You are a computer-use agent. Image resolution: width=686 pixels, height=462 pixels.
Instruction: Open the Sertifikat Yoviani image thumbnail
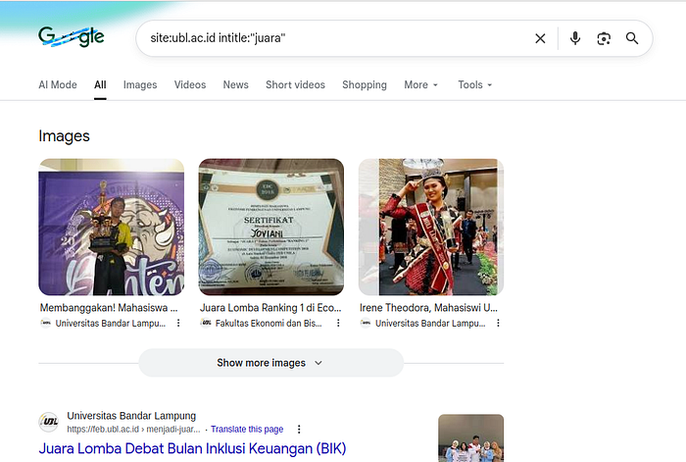pyautogui.click(x=271, y=227)
